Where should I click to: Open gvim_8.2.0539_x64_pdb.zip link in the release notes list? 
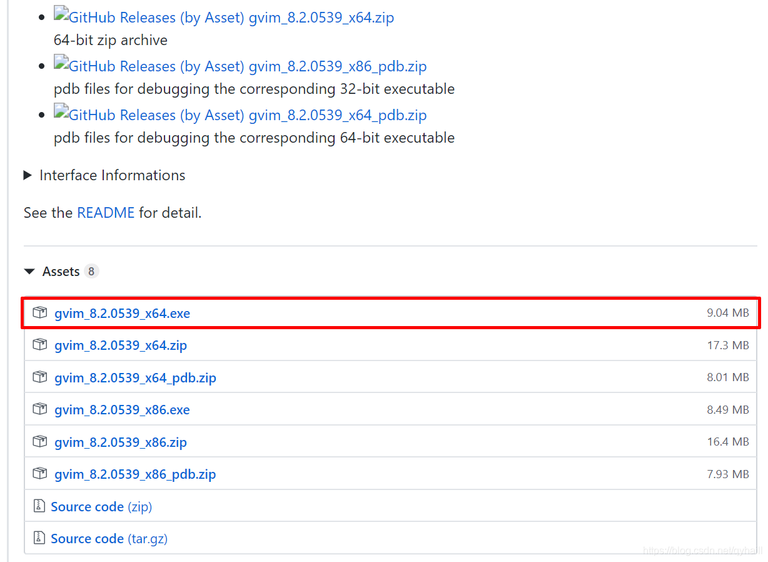(x=338, y=115)
